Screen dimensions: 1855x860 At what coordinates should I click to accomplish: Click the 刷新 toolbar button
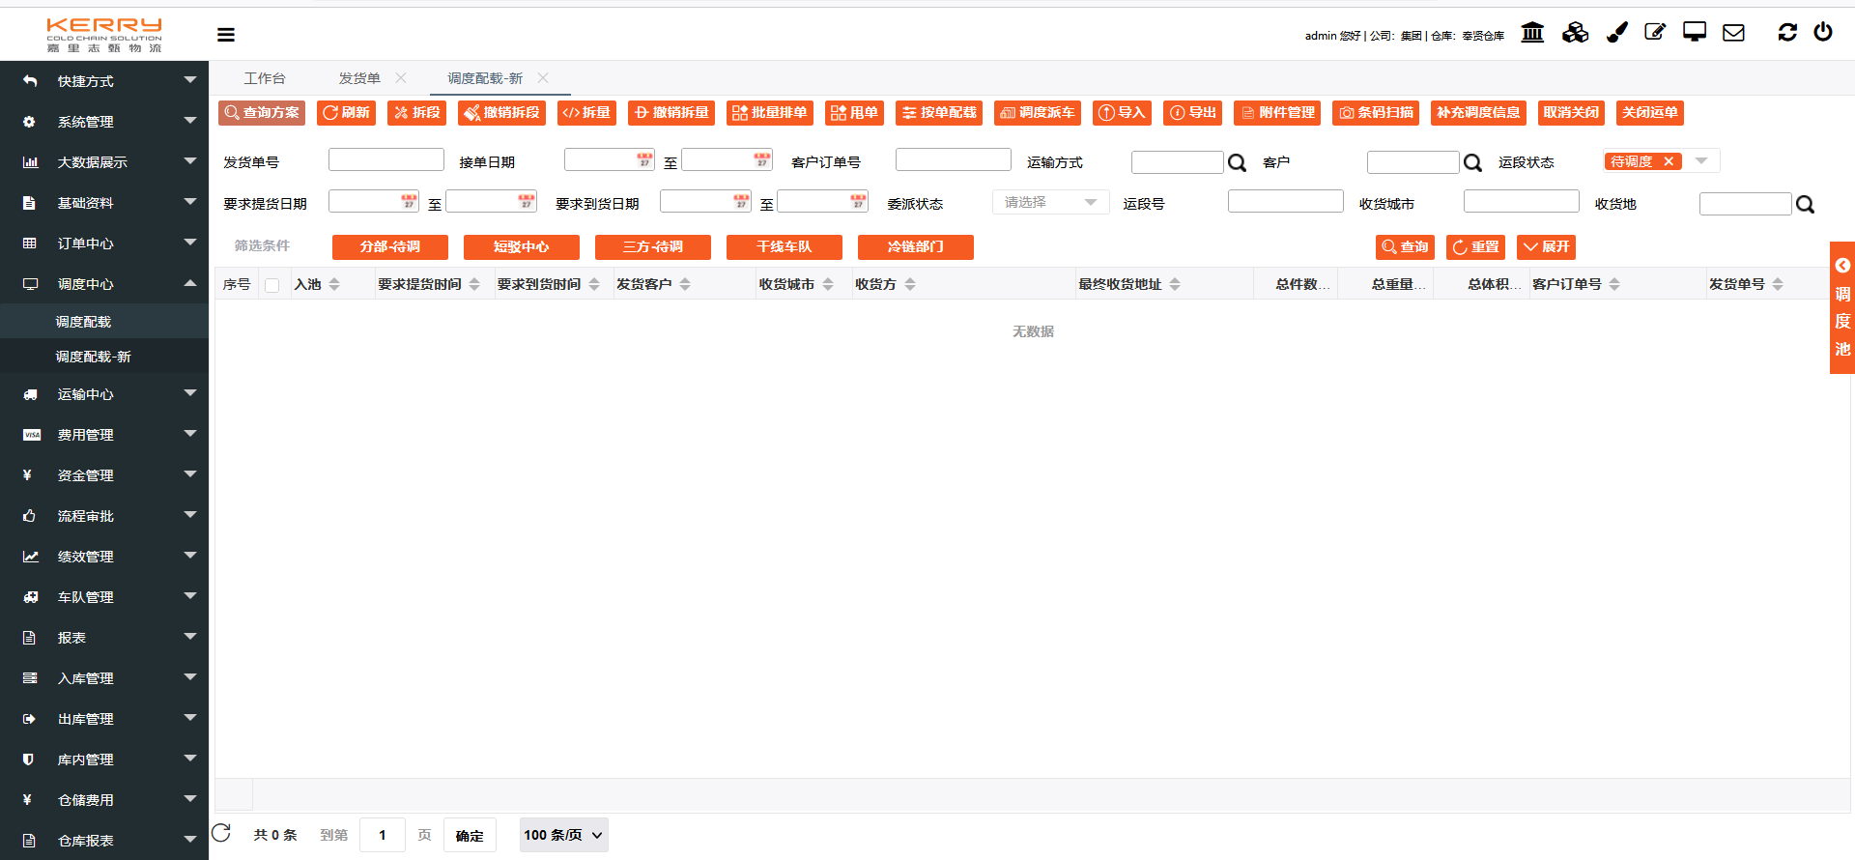click(x=346, y=113)
